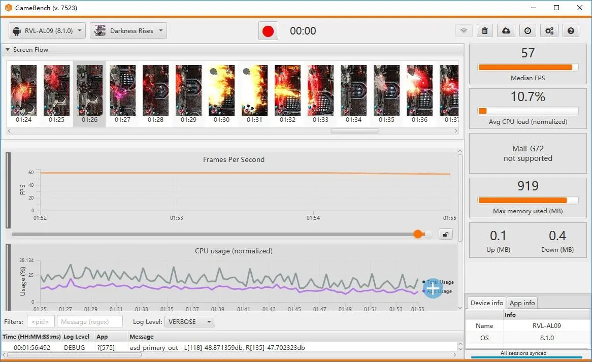
Task: Click the blue plus floating button
Action: [x=433, y=287]
